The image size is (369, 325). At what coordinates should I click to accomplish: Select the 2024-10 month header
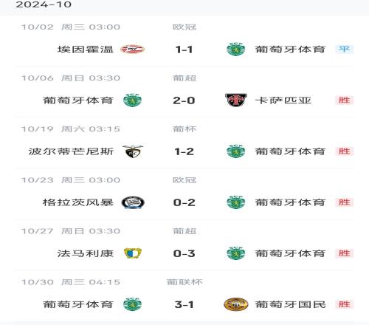click(x=44, y=4)
